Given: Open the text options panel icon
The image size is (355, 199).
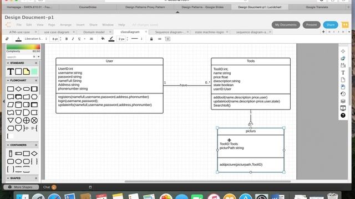Looking at the screenshot, I should pos(343,72).
